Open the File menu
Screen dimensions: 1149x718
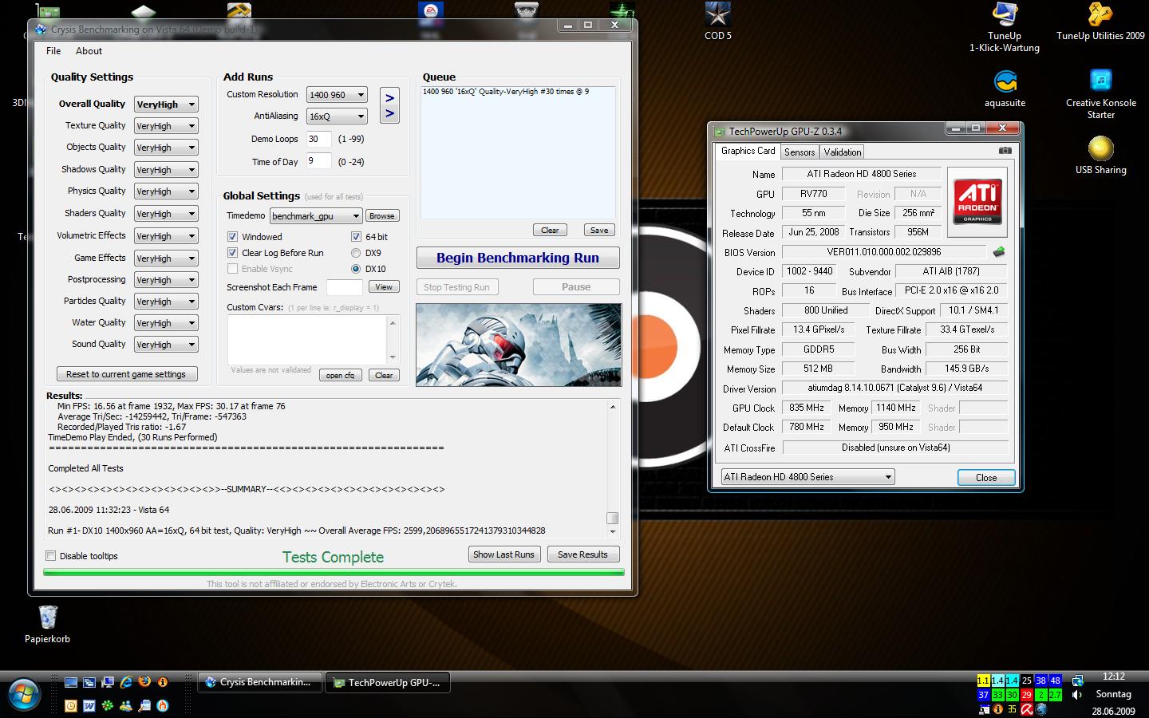(53, 51)
